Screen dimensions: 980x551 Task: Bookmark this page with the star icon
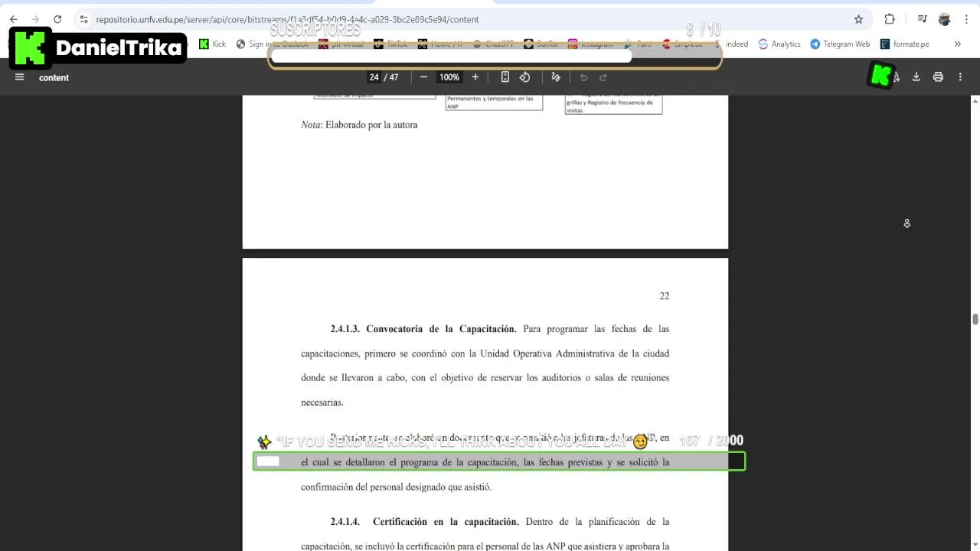(858, 19)
